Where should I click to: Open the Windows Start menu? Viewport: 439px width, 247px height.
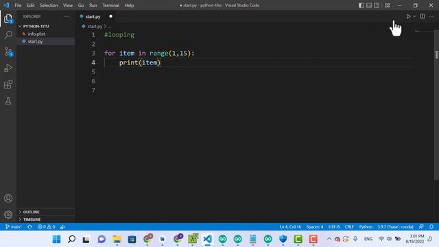tap(56, 239)
